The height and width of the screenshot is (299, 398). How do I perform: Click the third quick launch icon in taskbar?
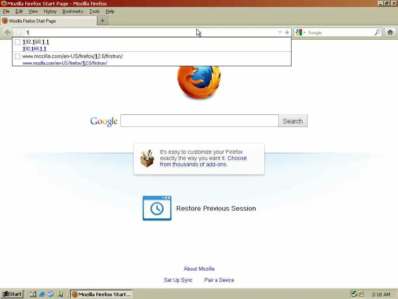(51, 294)
